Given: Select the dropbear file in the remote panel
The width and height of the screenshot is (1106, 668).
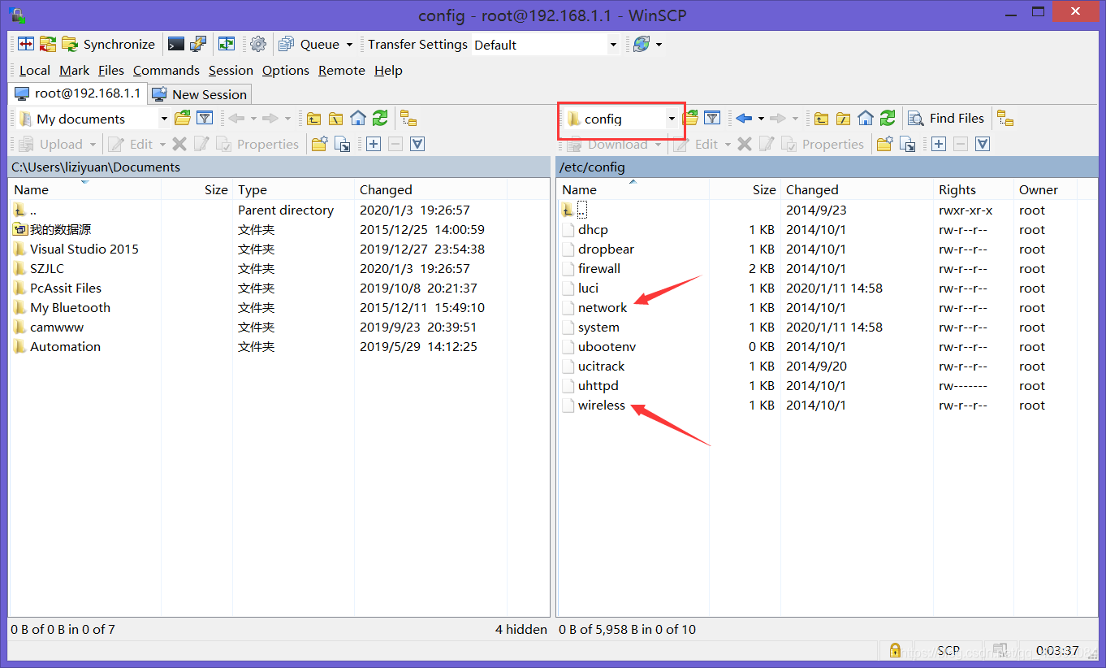Looking at the screenshot, I should 606,249.
